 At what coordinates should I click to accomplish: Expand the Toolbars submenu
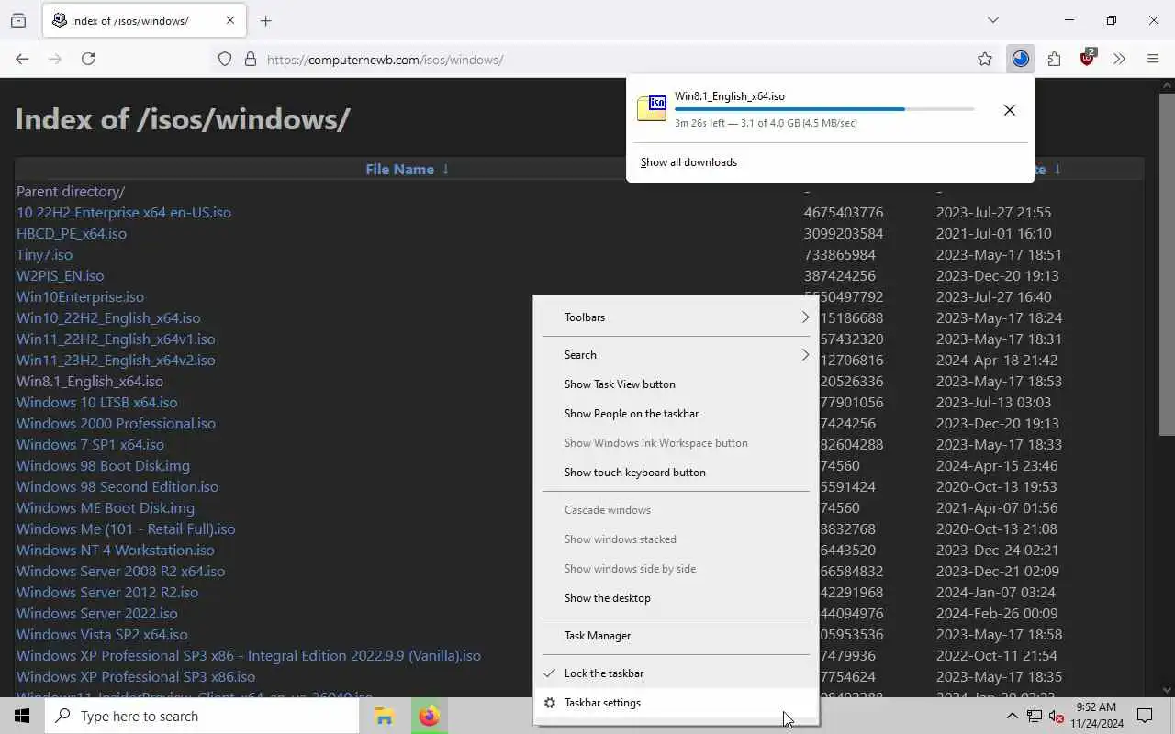point(677,317)
